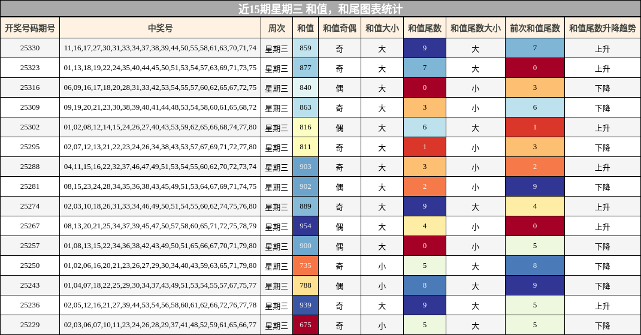Click the orange sum value cell 735
Image resolution: width=641 pixels, height=335 pixels.
pyautogui.click(x=306, y=265)
